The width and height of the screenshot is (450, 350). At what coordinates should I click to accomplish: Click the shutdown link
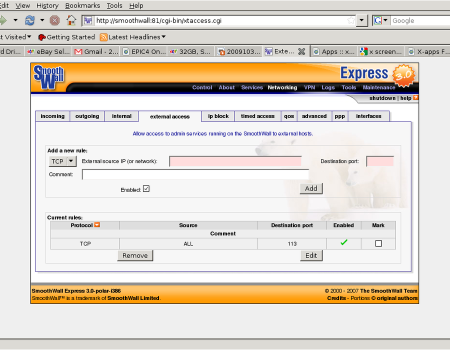[x=382, y=98]
